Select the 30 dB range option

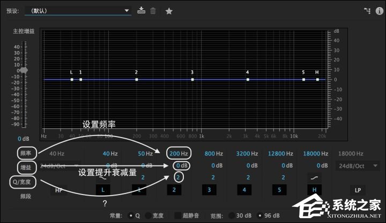coord(232,215)
